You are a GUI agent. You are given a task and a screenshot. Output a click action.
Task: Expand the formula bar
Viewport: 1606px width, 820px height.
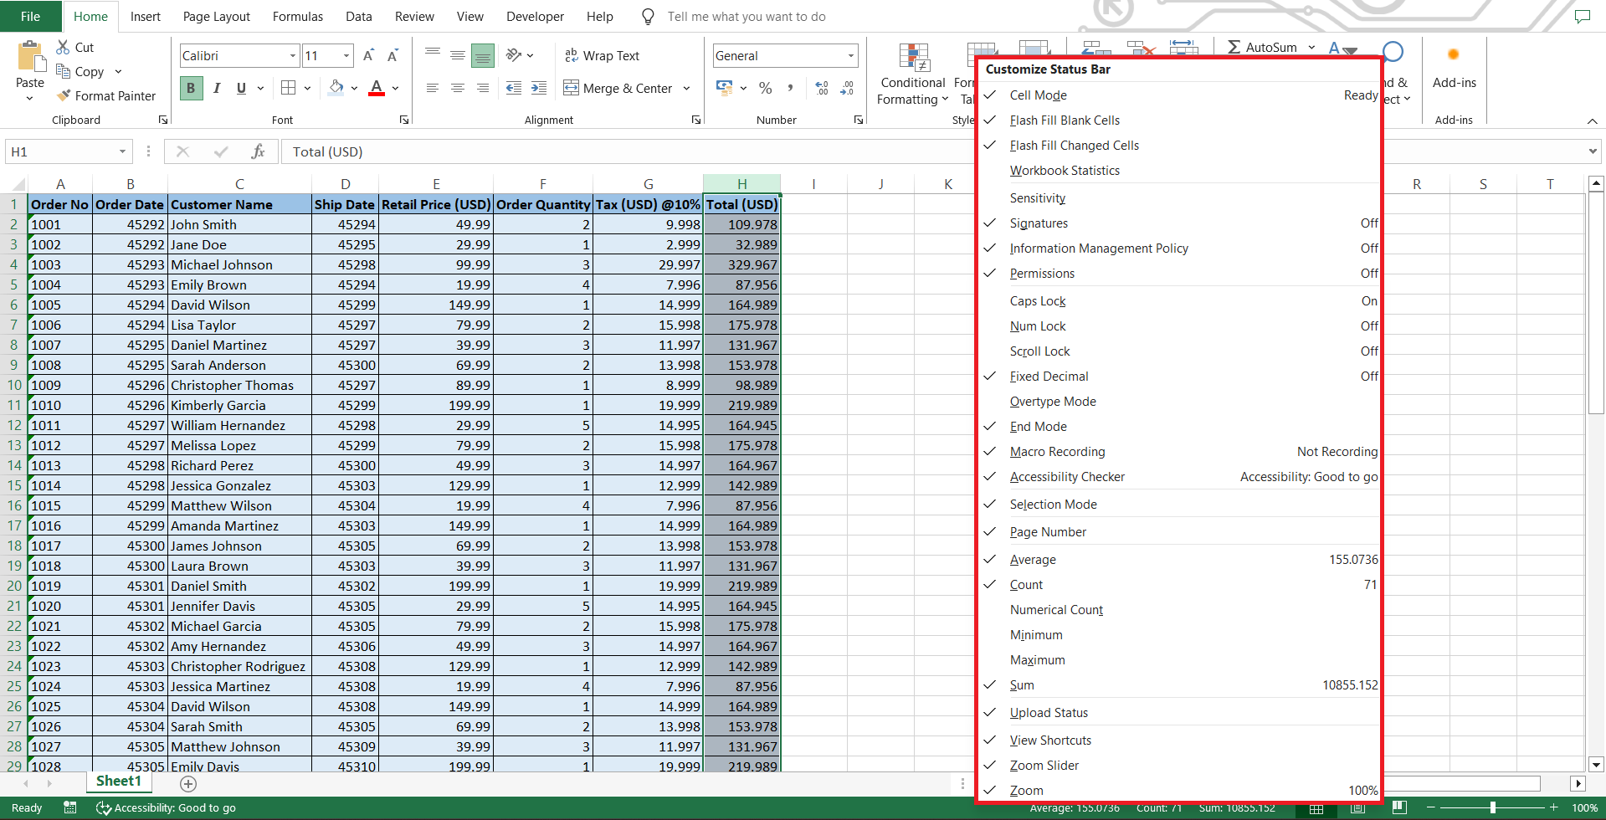click(1592, 151)
